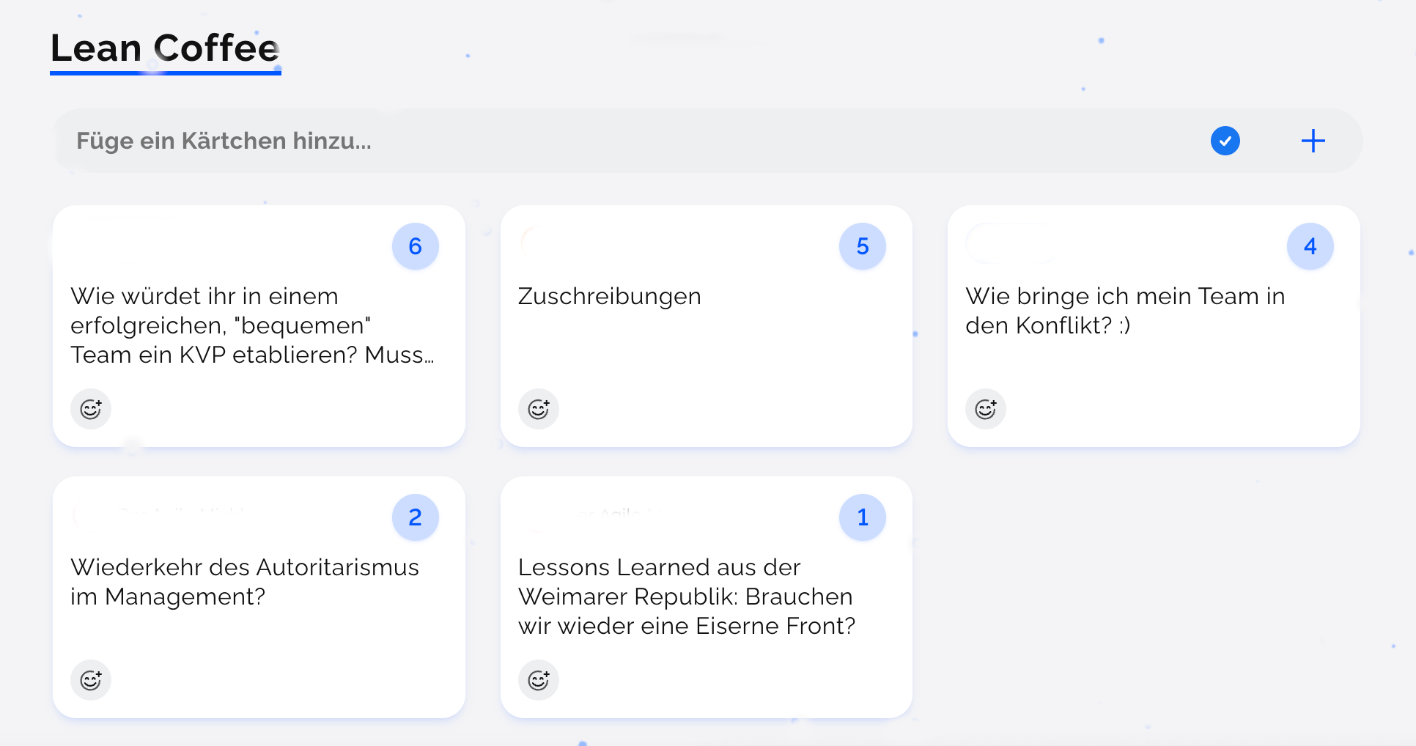Add reaction to the Konflikt team card
This screenshot has height=746, width=1416.
pyautogui.click(x=986, y=409)
